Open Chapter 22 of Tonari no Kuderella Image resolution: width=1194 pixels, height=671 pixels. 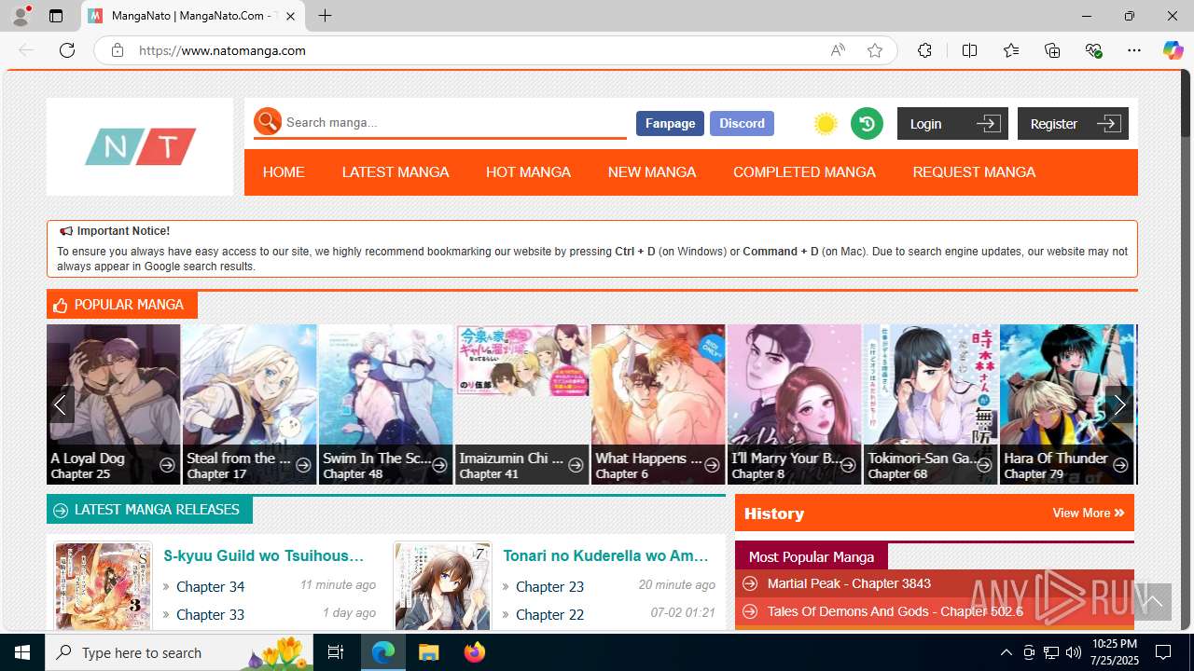[x=549, y=614]
